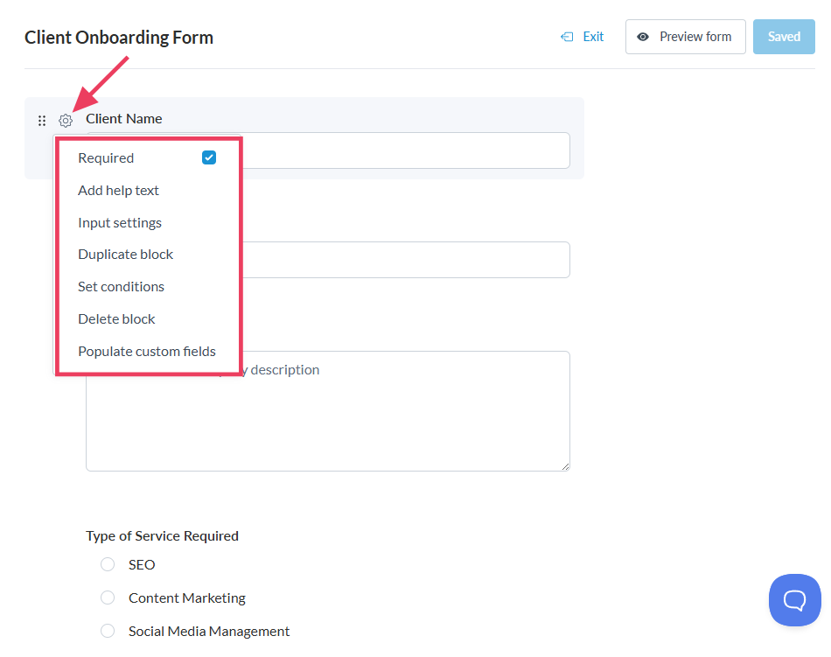Choose Add help text from menu

pyautogui.click(x=118, y=190)
